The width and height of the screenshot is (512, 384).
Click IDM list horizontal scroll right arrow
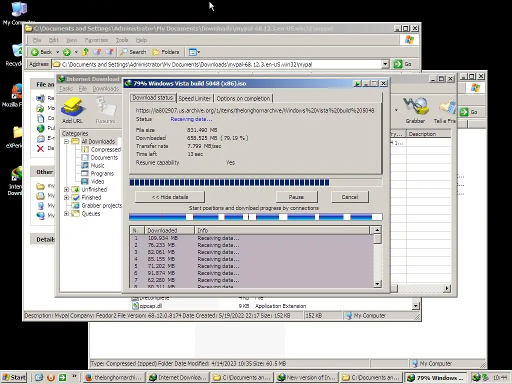[447, 288]
